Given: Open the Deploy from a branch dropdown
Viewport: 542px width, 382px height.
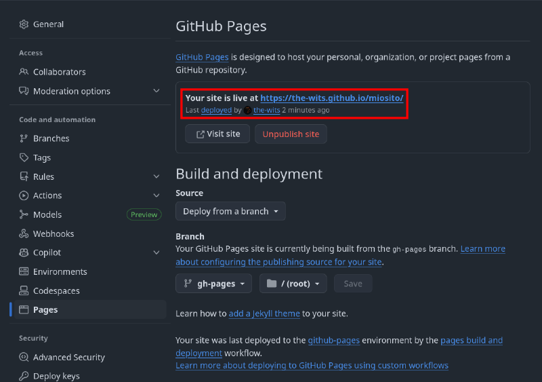Looking at the screenshot, I should click(230, 211).
